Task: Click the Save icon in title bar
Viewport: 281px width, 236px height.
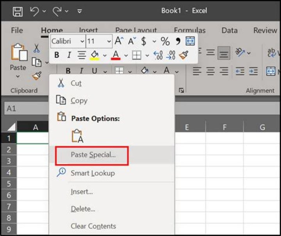Action: [x=18, y=11]
